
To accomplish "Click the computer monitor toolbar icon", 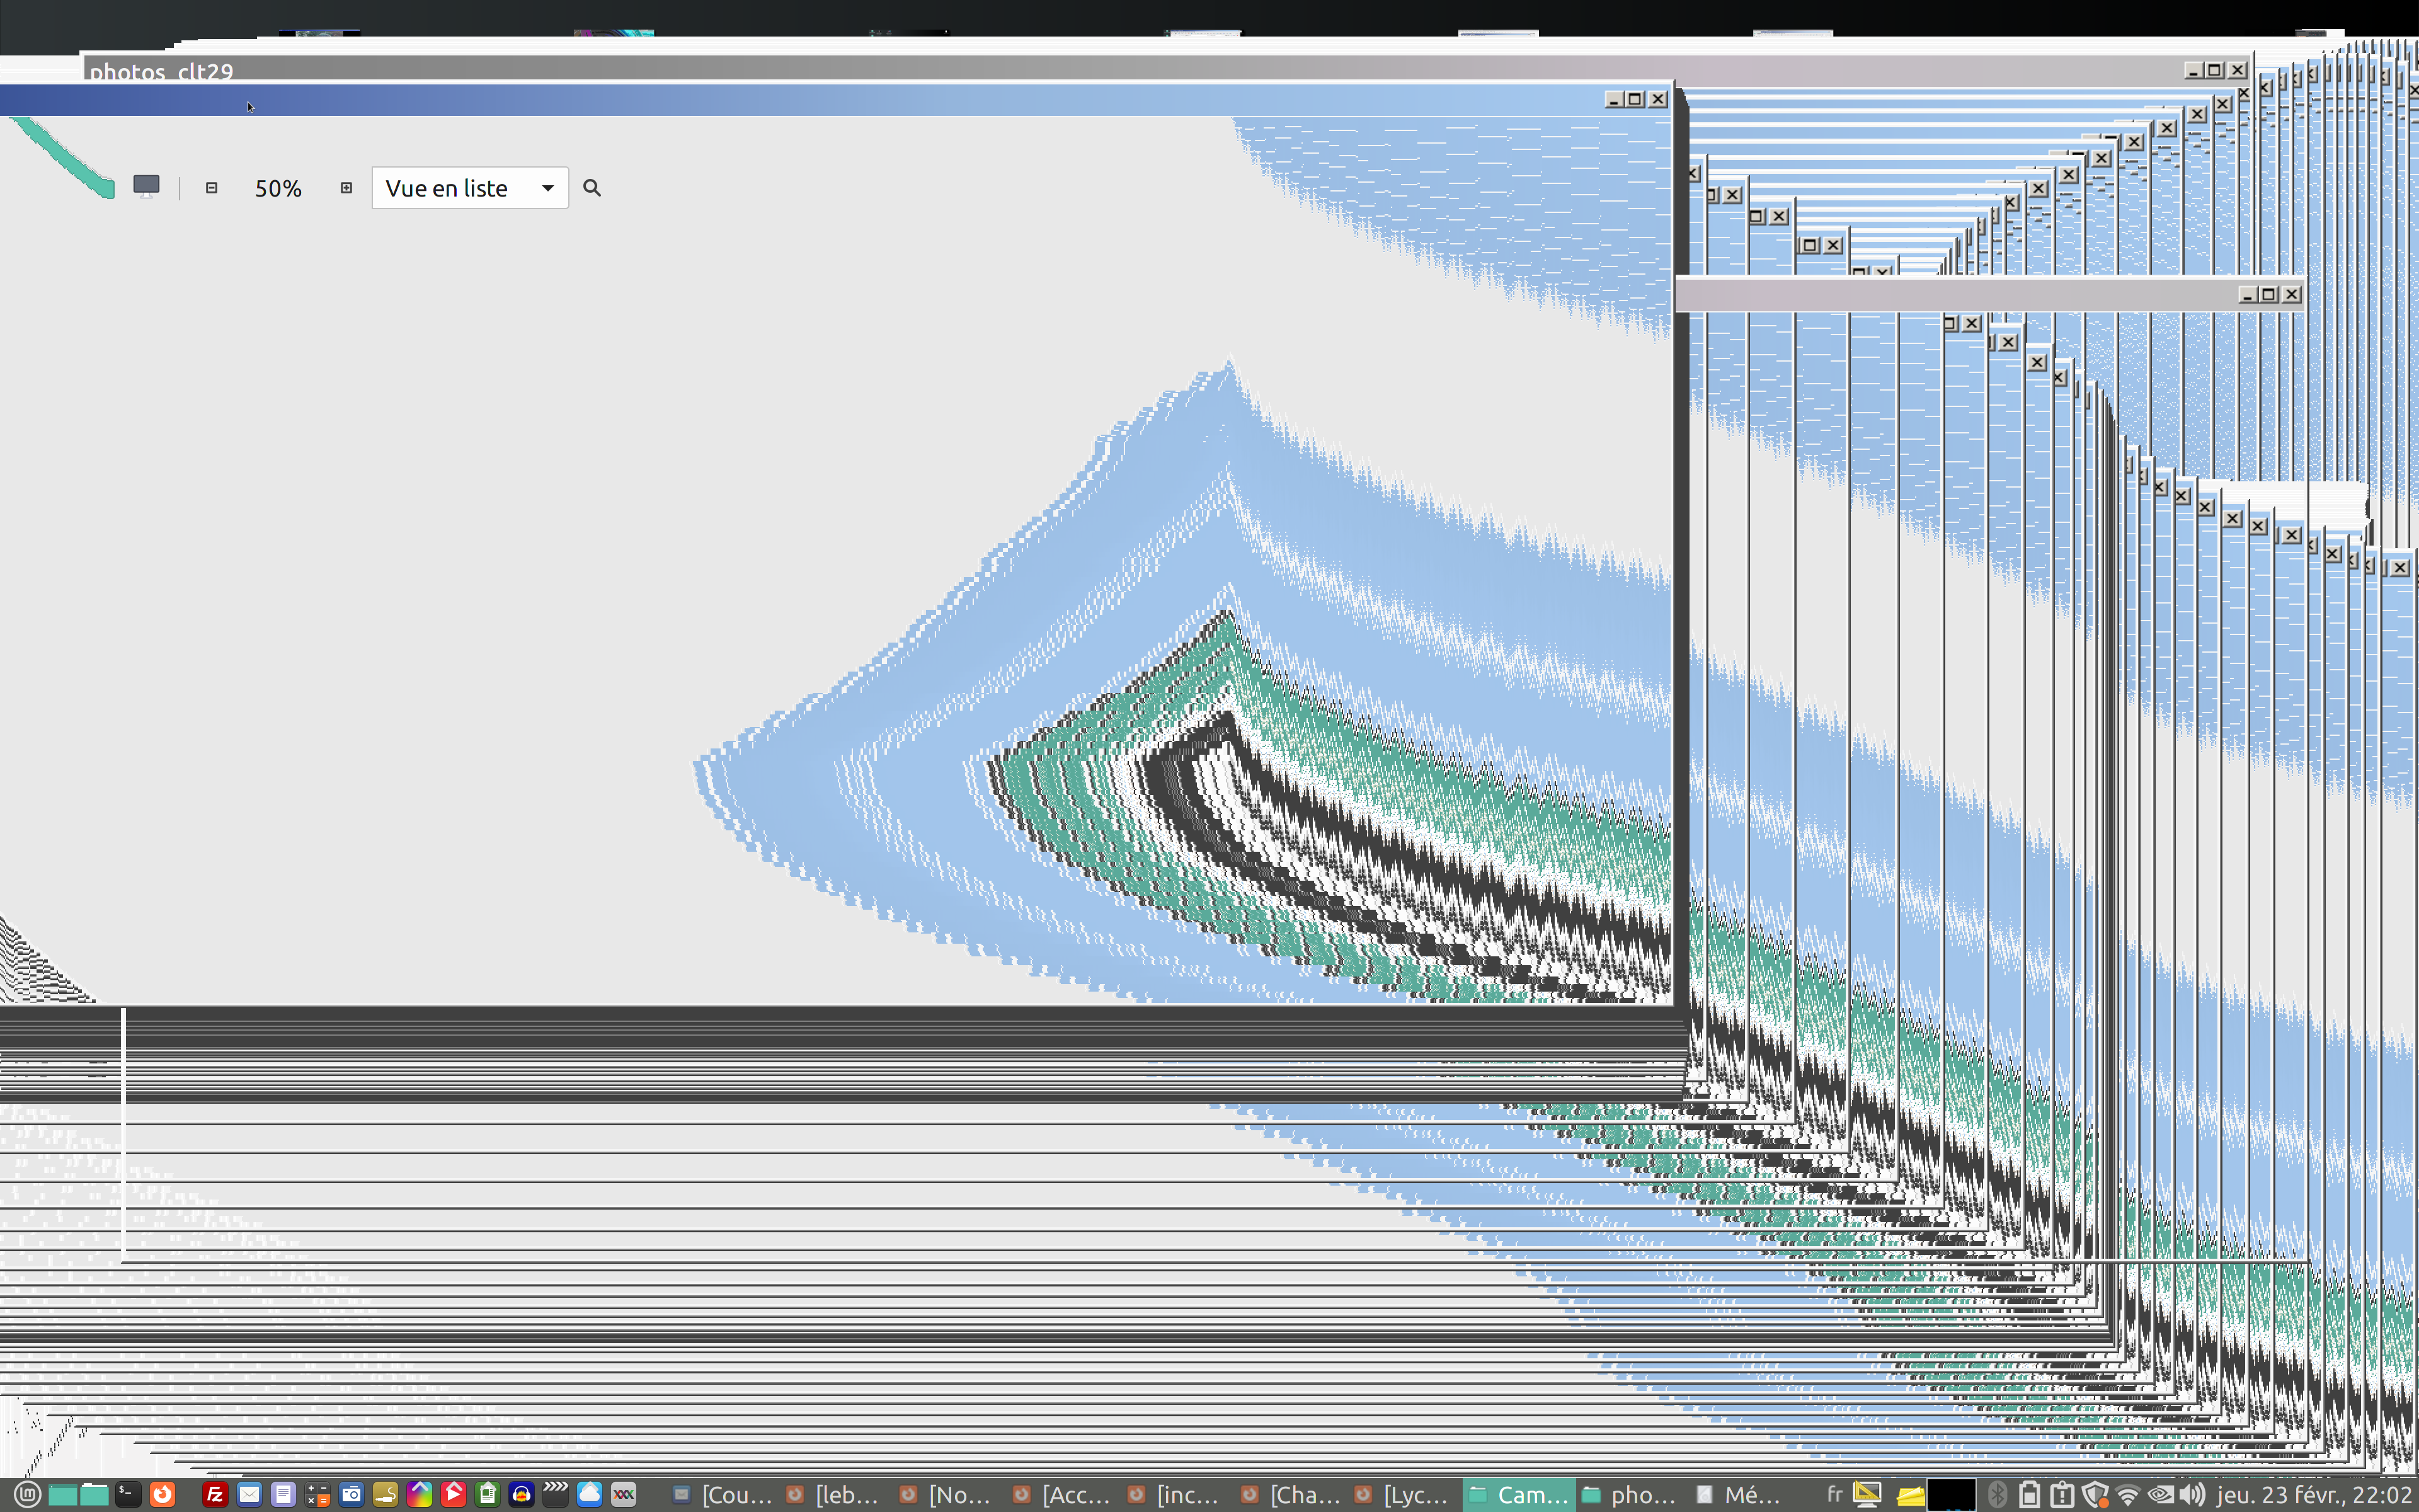I will point(147,186).
